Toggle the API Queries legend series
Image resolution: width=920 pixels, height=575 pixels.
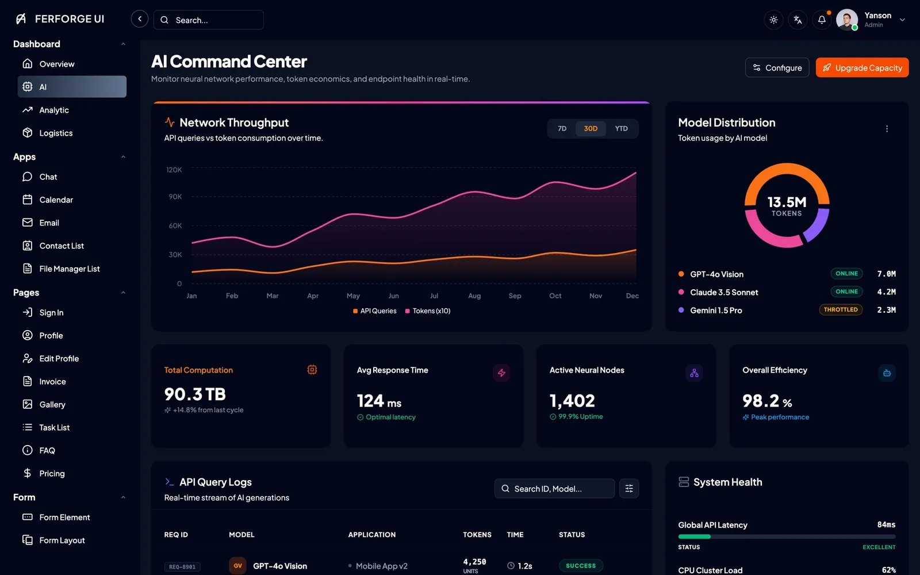(x=374, y=311)
